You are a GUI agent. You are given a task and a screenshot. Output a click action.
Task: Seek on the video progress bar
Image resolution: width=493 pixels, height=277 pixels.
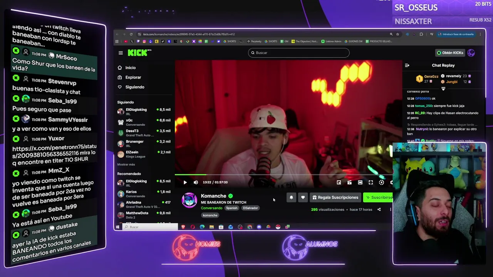(284, 175)
